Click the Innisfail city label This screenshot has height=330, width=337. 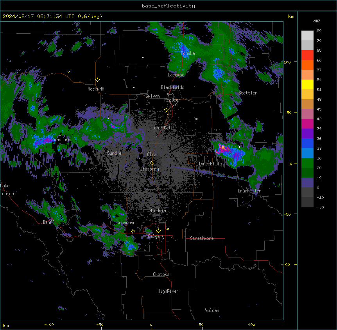pos(163,128)
